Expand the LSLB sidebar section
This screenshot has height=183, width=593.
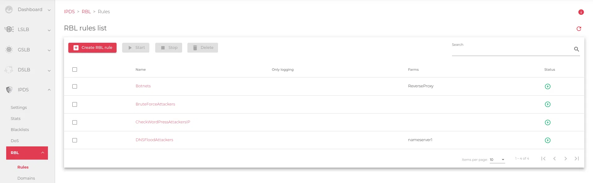coord(27,30)
